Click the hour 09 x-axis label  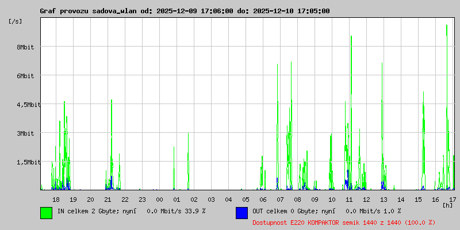click(x=315, y=200)
